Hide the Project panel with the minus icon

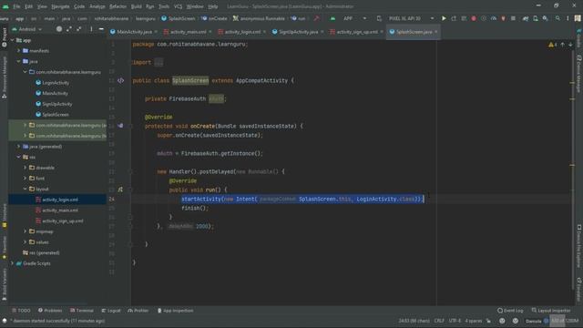pyautogui.click(x=101, y=29)
